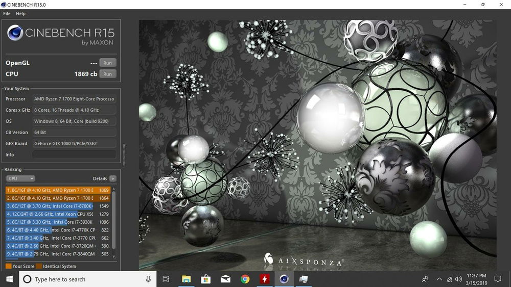The height and width of the screenshot is (287, 511).
Task: Show hidden system tray icons
Action: [x=439, y=279]
